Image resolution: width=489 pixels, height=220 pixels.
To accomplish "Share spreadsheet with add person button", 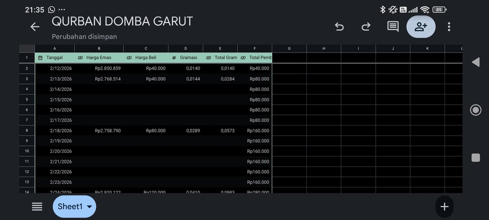I will point(421,27).
